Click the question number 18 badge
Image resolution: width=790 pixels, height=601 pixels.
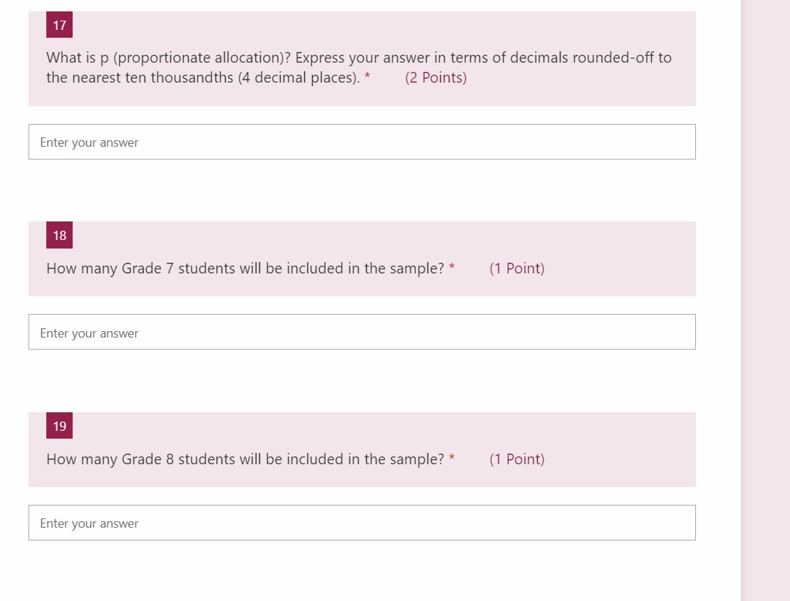click(x=59, y=235)
